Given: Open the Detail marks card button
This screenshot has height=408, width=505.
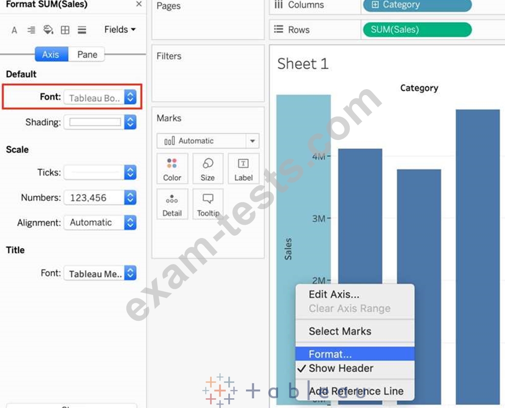Looking at the screenshot, I should point(172,204).
